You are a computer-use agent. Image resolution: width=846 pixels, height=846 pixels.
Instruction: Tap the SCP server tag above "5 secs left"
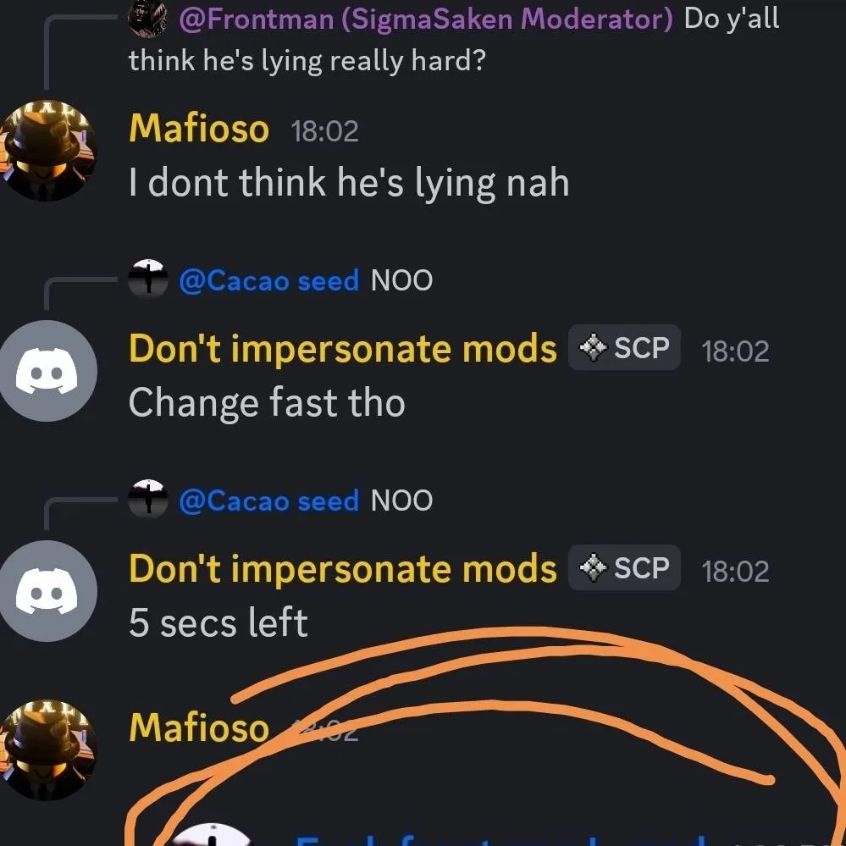624,567
